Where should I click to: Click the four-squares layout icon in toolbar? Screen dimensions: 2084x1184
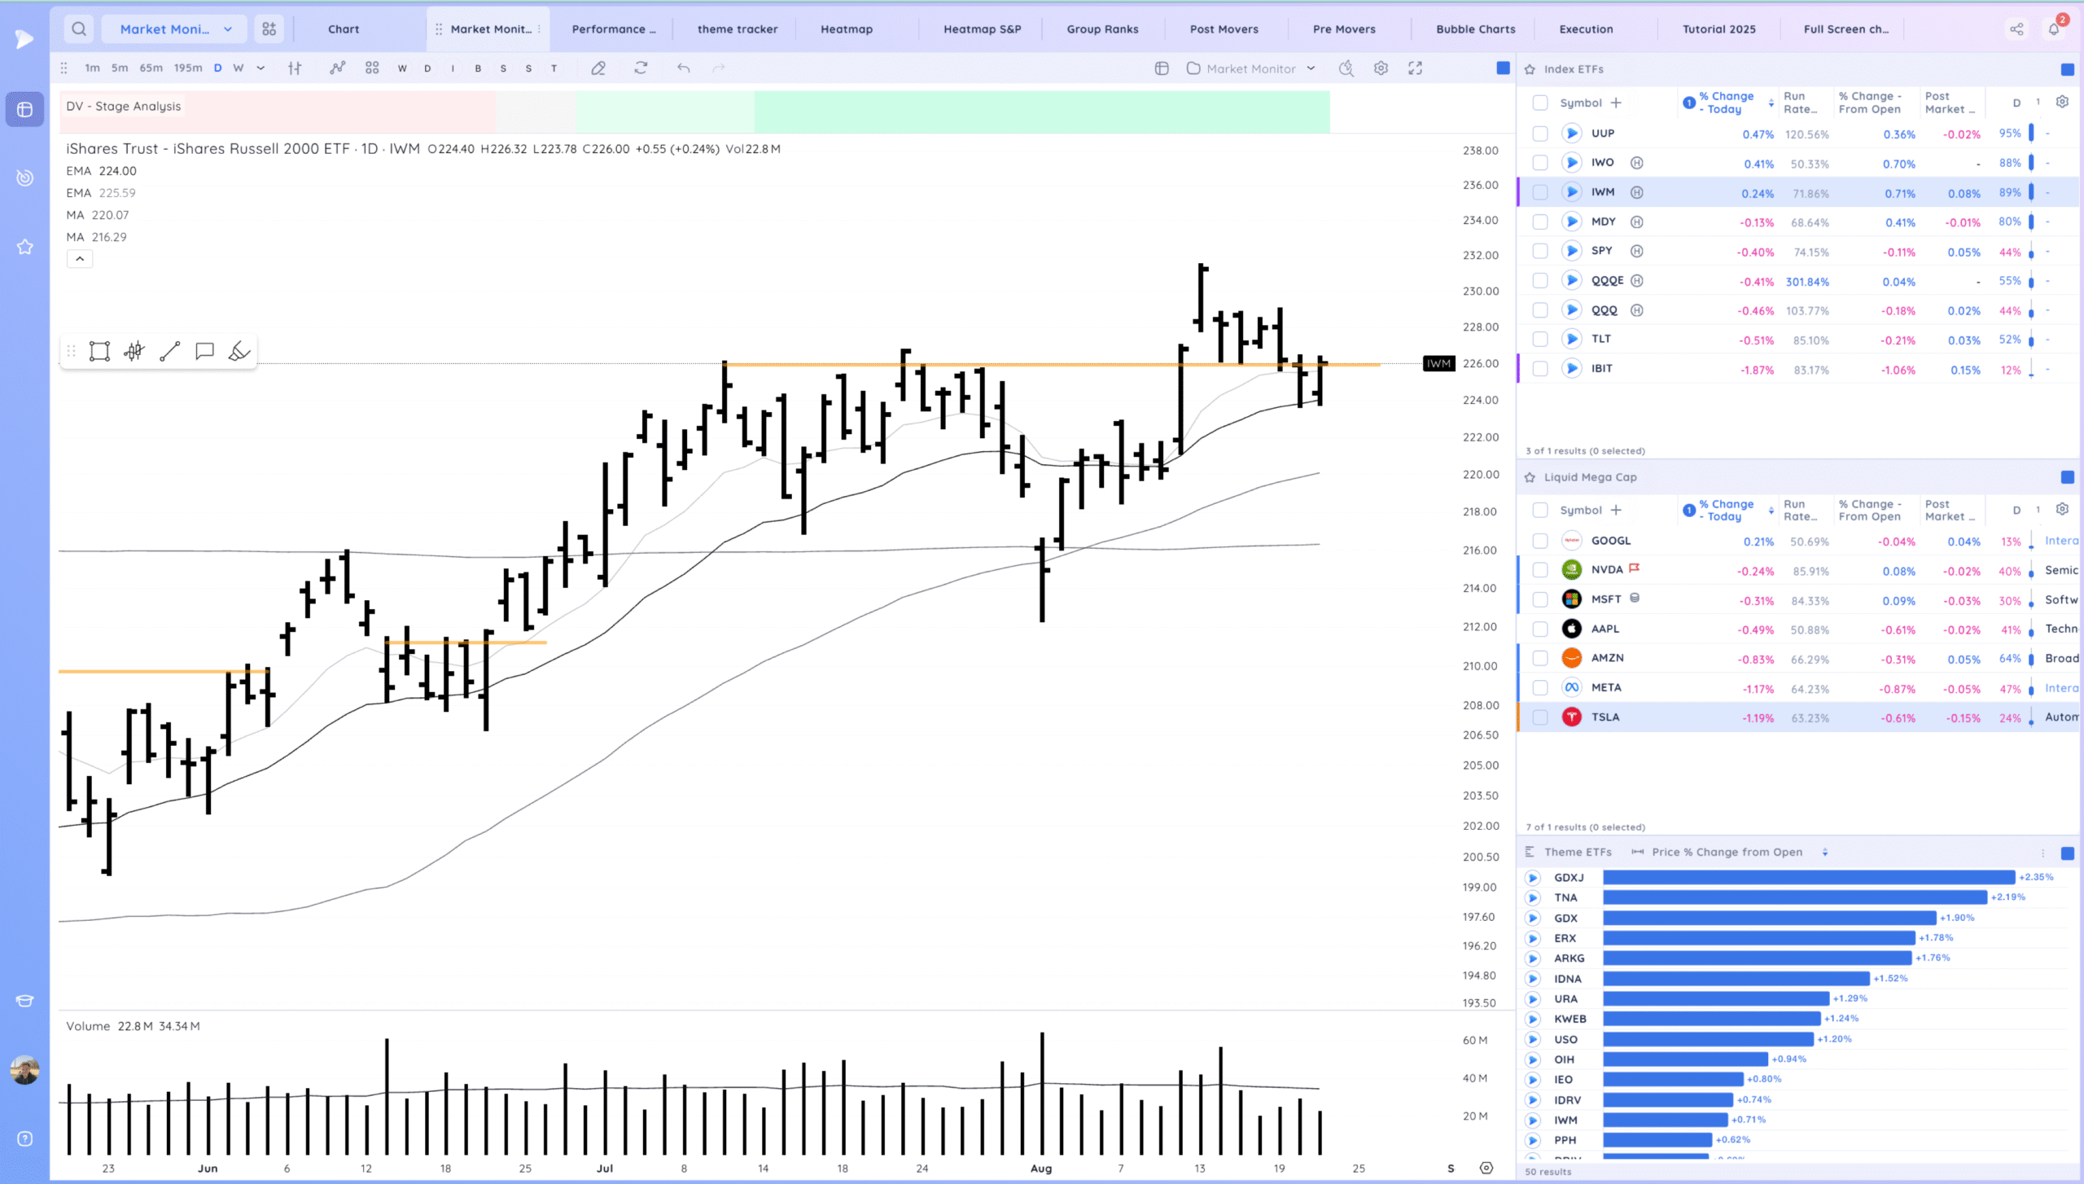(372, 68)
